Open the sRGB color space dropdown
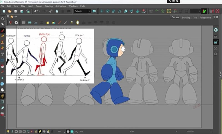This screenshot has width=222, height=134. click(x=82, y=132)
